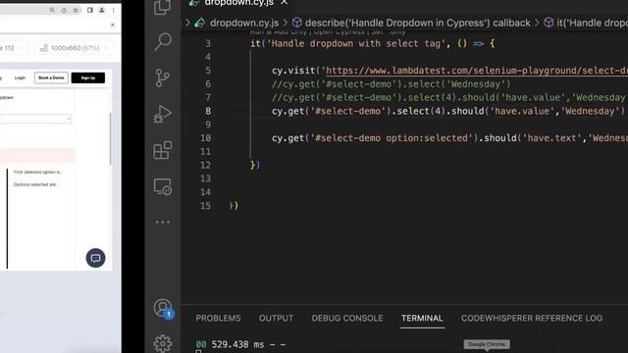The height and width of the screenshot is (353, 628).
Task: Click the vertical scrollbar in browser page
Action: click(111, 138)
